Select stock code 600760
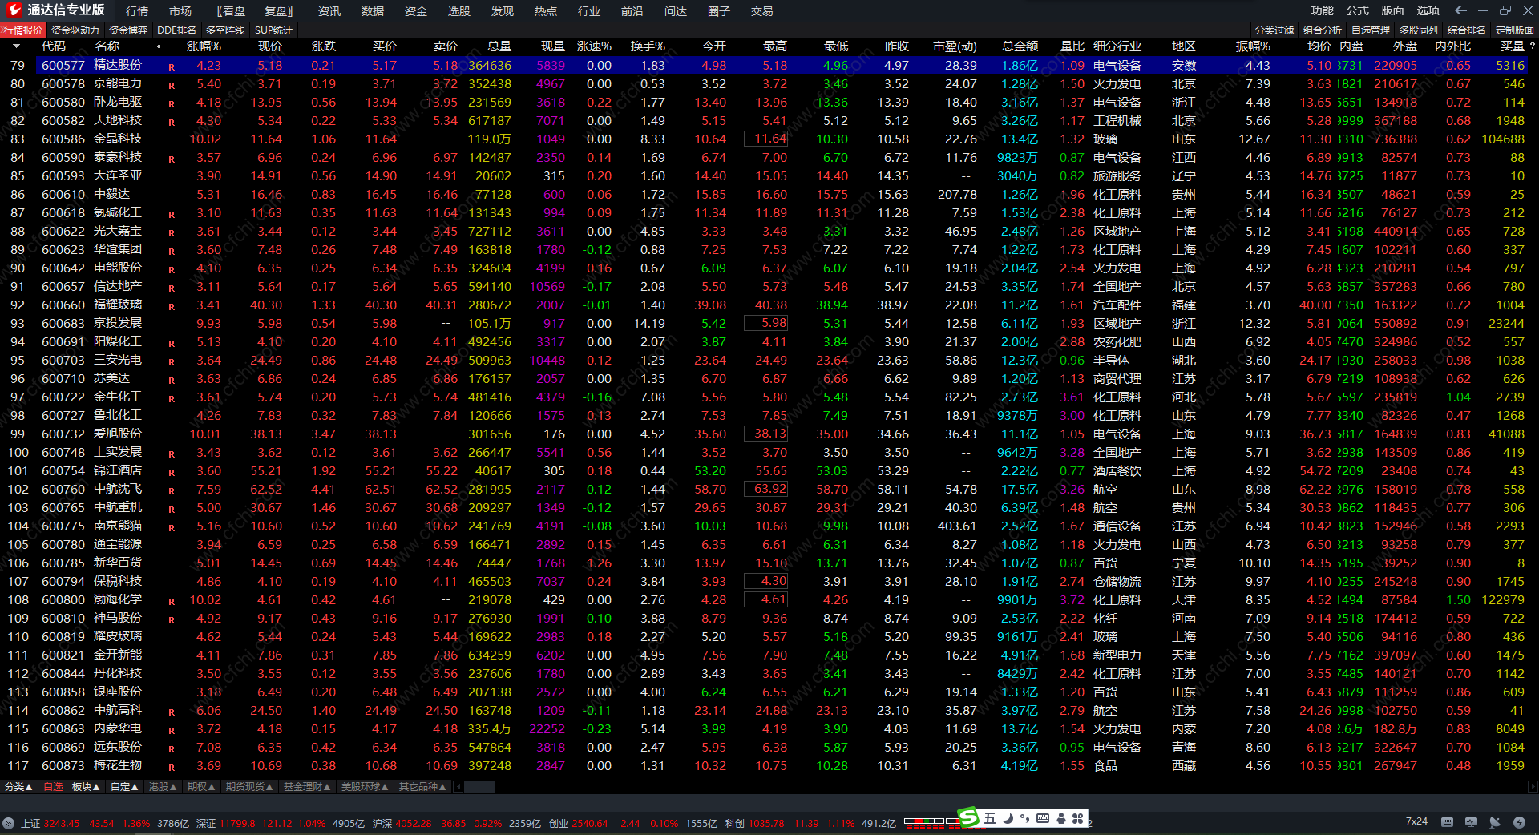This screenshot has width=1539, height=835. (x=63, y=490)
